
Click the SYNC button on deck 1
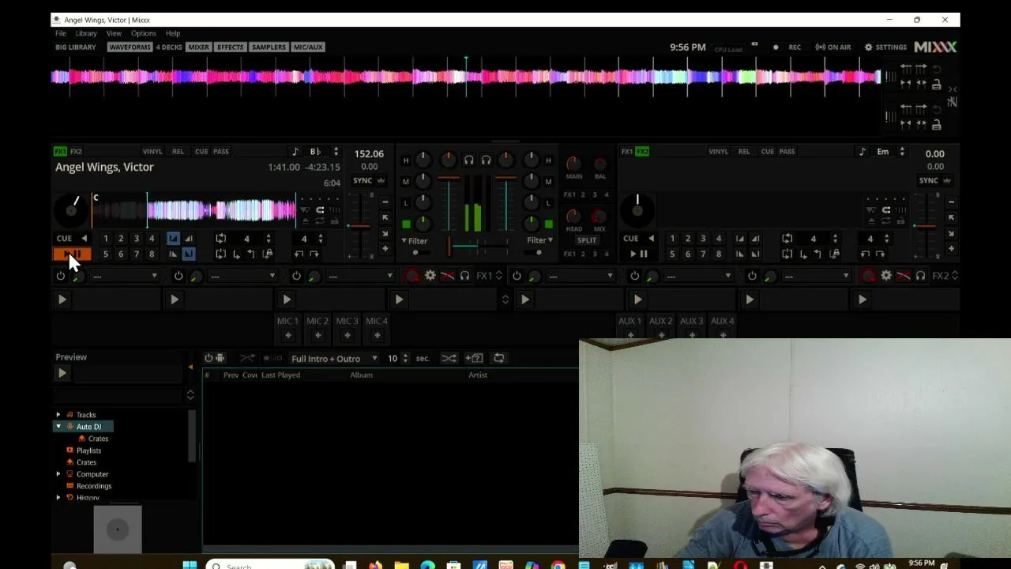tap(363, 180)
